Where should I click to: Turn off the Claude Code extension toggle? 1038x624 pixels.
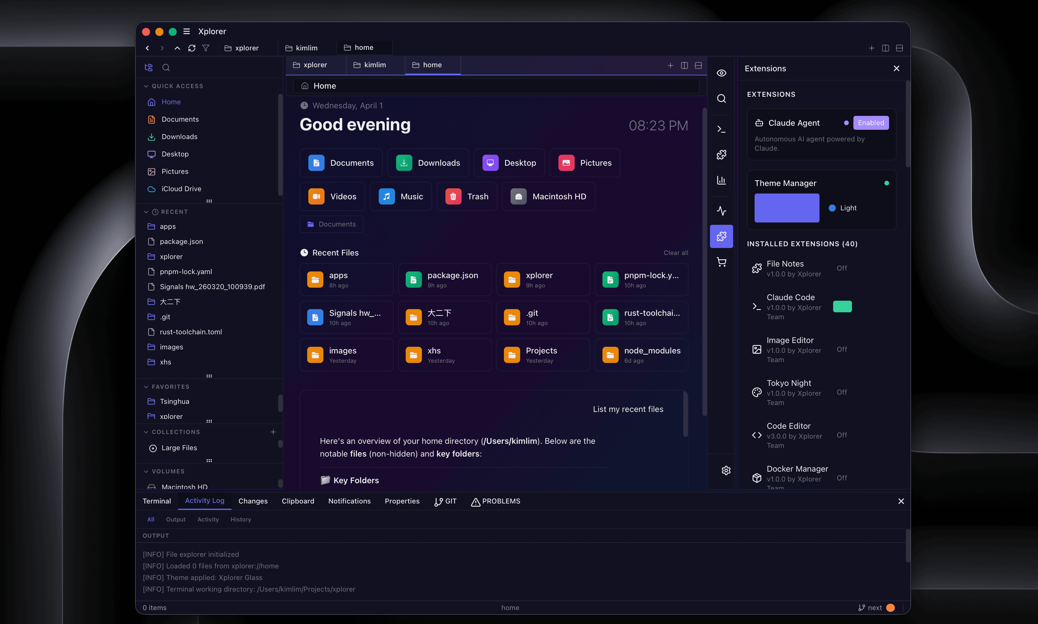(842, 306)
